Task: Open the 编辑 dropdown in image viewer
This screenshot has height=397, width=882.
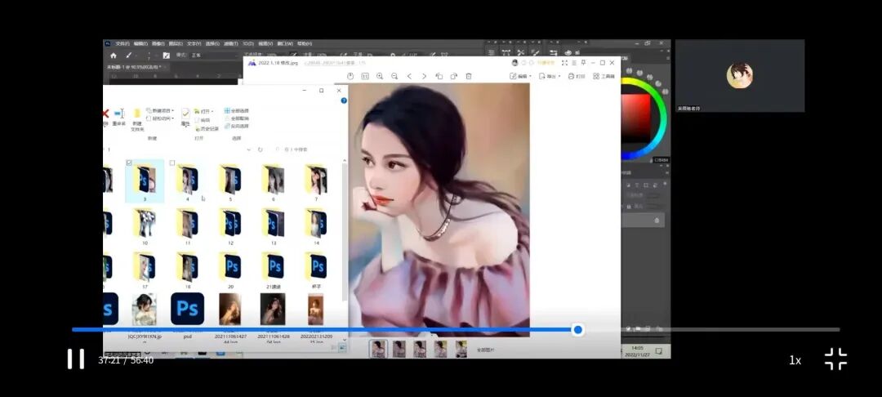Action: (x=521, y=76)
